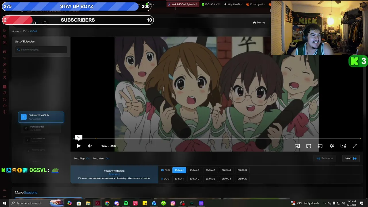The image size is (368, 207).
Task: Go to the Next episode
Action: coord(351,158)
